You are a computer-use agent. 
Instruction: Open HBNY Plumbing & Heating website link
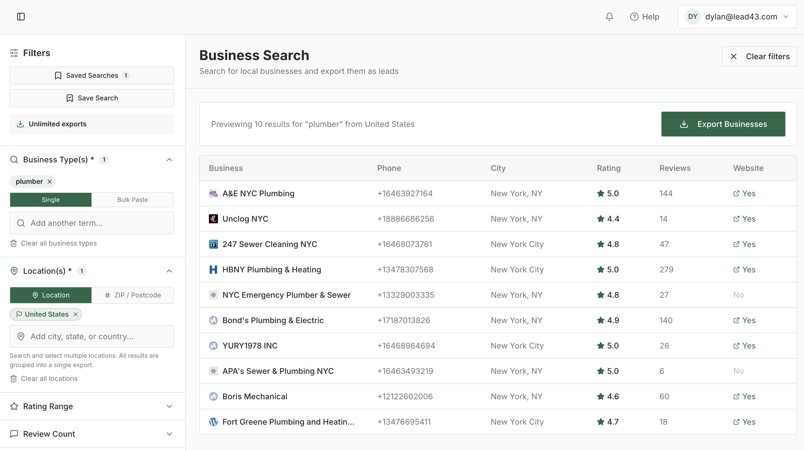point(744,270)
